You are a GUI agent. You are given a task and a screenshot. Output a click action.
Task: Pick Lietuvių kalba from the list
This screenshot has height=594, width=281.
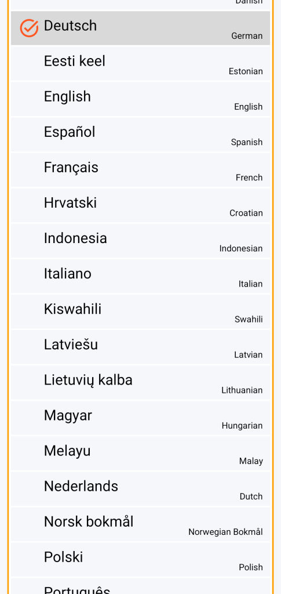[140, 382]
